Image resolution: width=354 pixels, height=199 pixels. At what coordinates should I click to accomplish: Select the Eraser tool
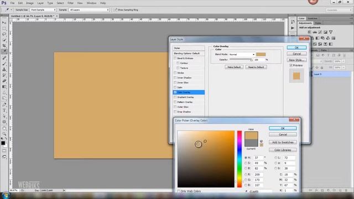coord(4,81)
